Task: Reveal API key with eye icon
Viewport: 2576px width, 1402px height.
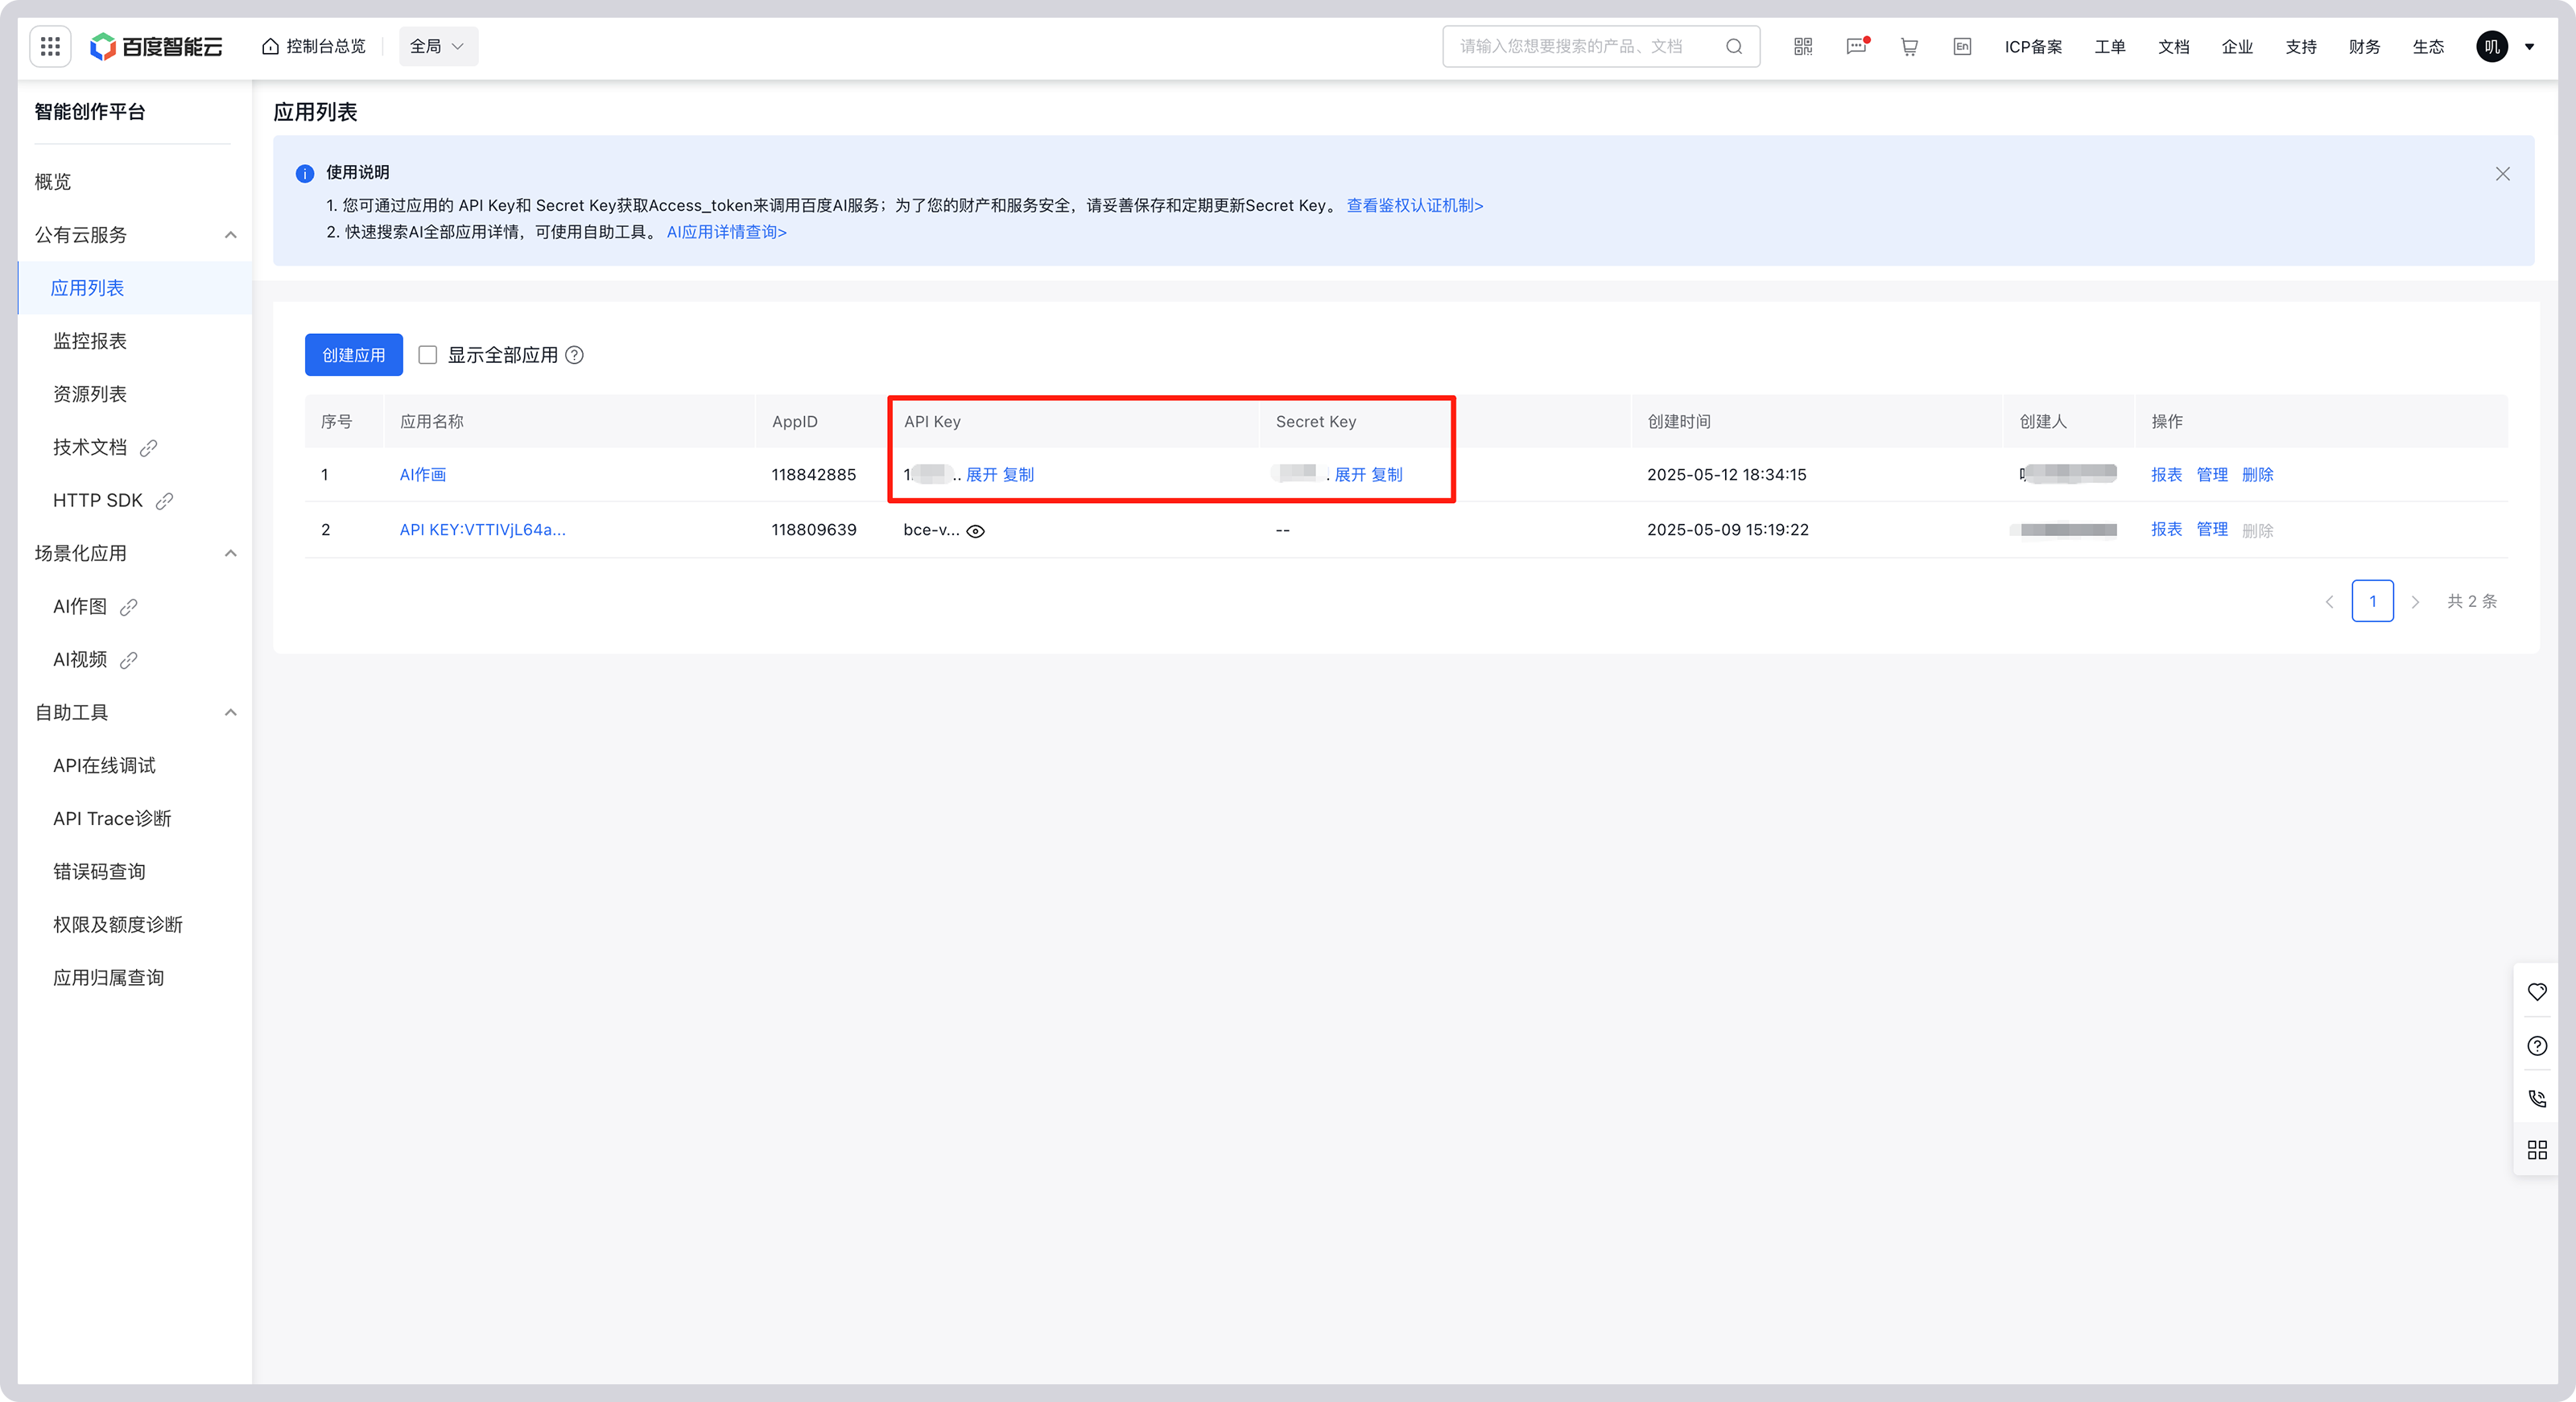Action: coord(976,531)
